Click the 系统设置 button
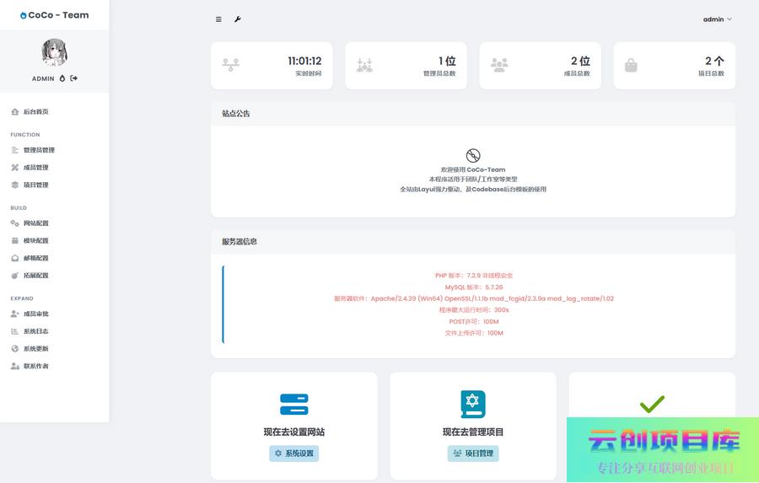The width and height of the screenshot is (759, 483). coord(293,453)
